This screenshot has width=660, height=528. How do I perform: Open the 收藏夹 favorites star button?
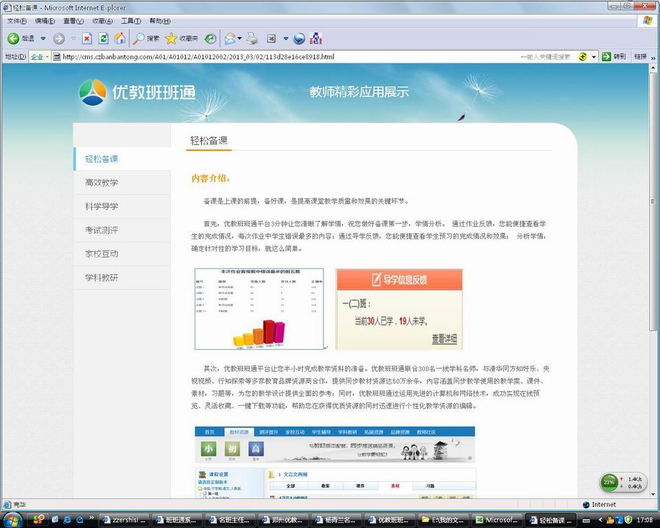181,38
